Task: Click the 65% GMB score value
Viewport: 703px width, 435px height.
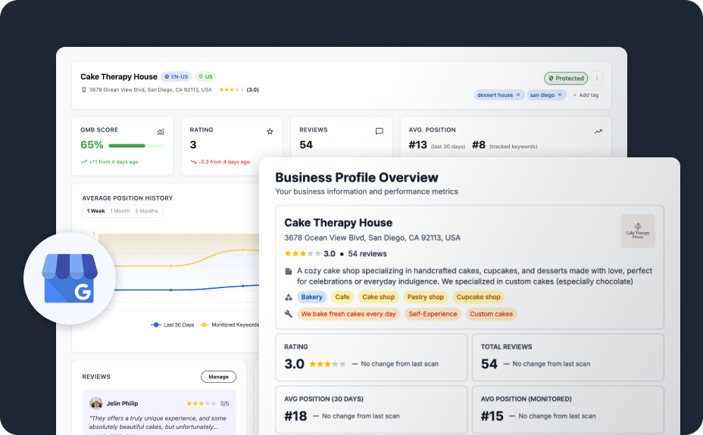Action: click(92, 145)
